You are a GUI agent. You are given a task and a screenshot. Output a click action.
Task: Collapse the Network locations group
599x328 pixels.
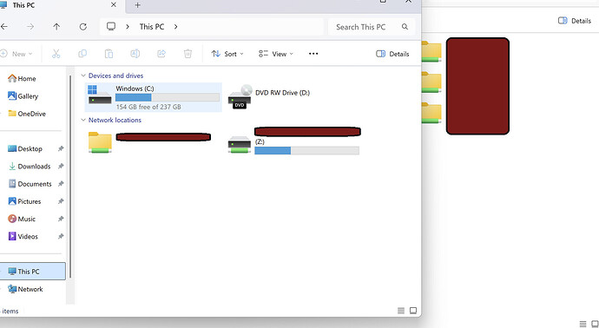pyautogui.click(x=82, y=120)
